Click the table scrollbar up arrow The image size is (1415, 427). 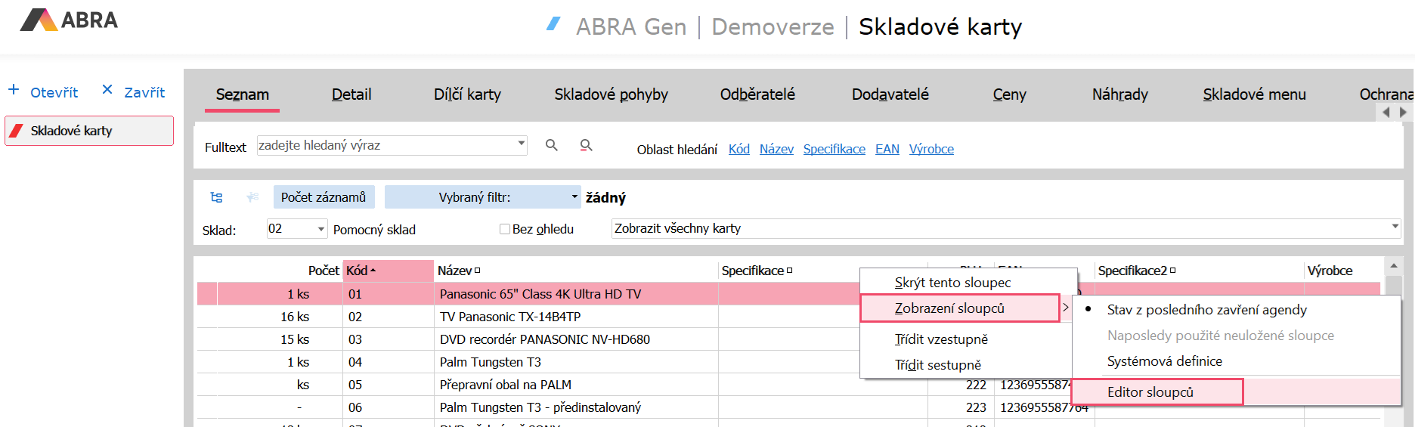tap(1393, 266)
